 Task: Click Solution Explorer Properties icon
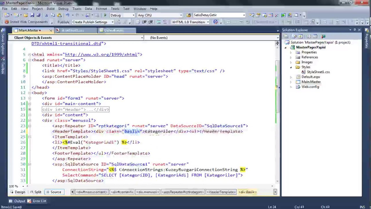[x=286, y=36]
